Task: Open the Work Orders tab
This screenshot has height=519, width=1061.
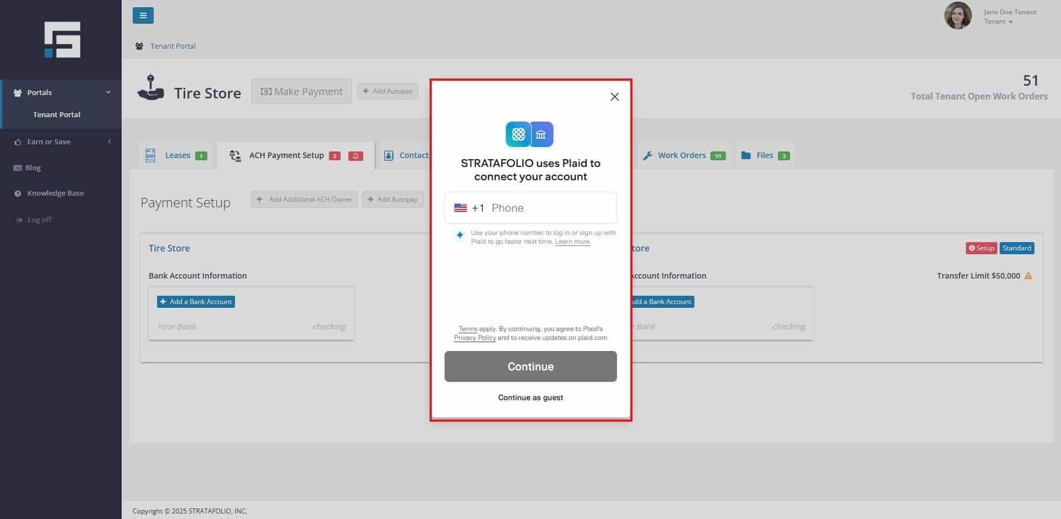Action: (x=684, y=155)
